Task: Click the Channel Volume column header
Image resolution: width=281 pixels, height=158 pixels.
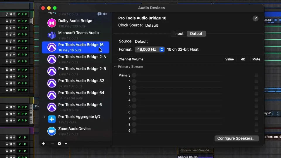Action: point(131,59)
